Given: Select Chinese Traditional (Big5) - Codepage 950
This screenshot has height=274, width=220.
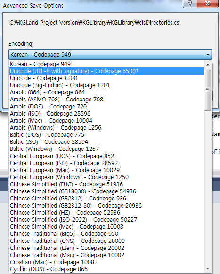Looking at the screenshot, I should 106,234.
